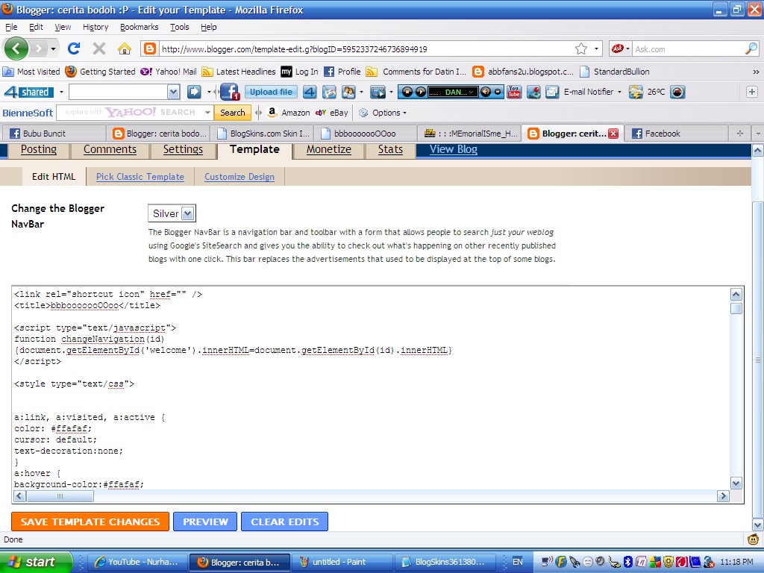764x573 pixels.
Task: Open the Back/Forward history dropdown arrow
Action: [53, 48]
